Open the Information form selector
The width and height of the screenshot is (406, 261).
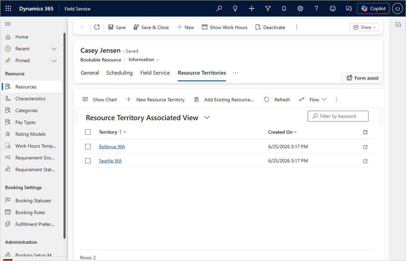(144, 60)
